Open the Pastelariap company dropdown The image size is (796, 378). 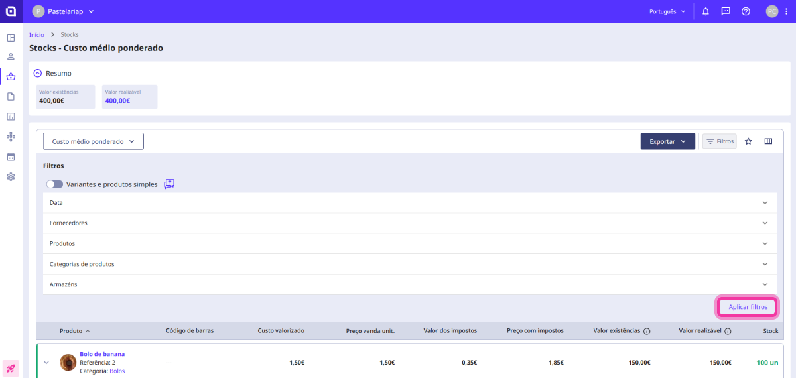64,11
